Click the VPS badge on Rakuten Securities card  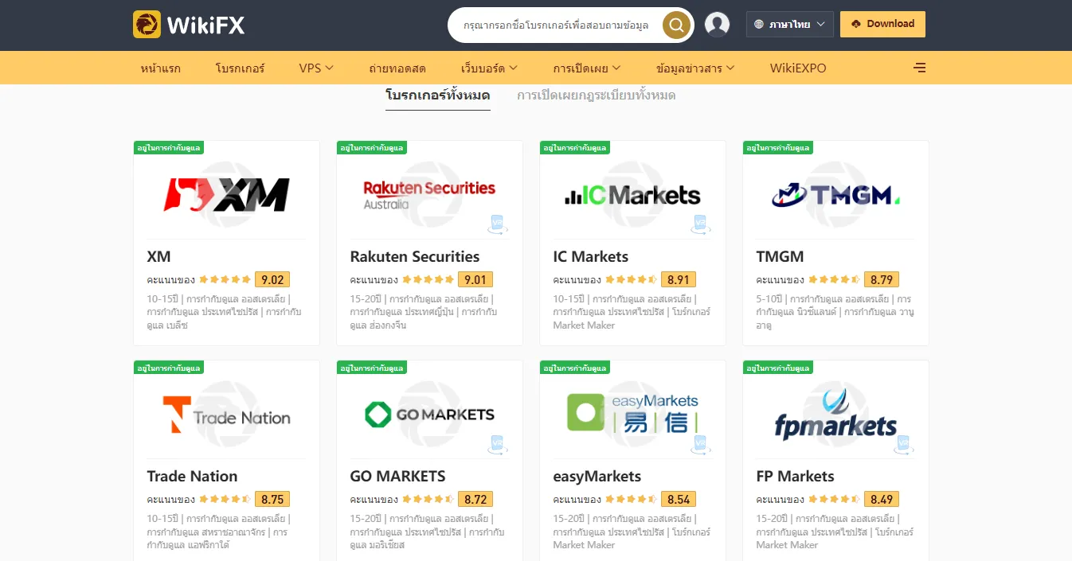(498, 224)
